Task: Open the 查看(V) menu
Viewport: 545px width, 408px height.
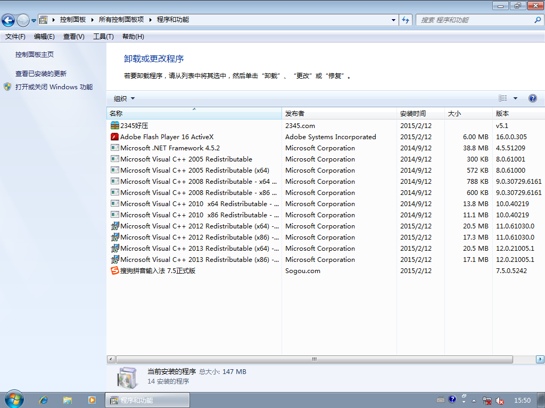Action: [73, 37]
